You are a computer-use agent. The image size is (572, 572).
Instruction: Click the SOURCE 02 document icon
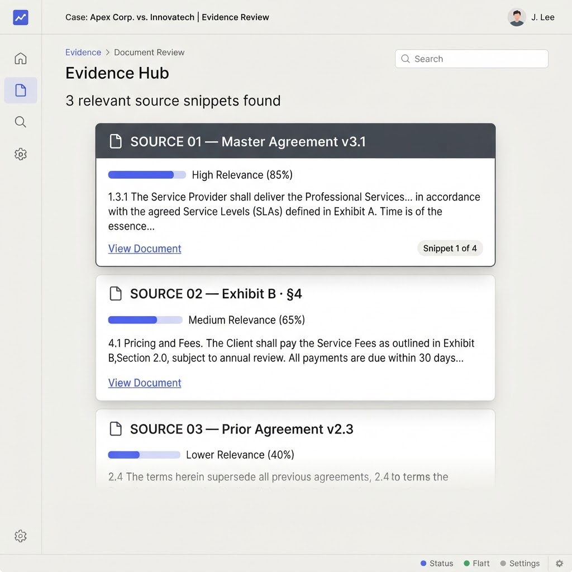116,294
